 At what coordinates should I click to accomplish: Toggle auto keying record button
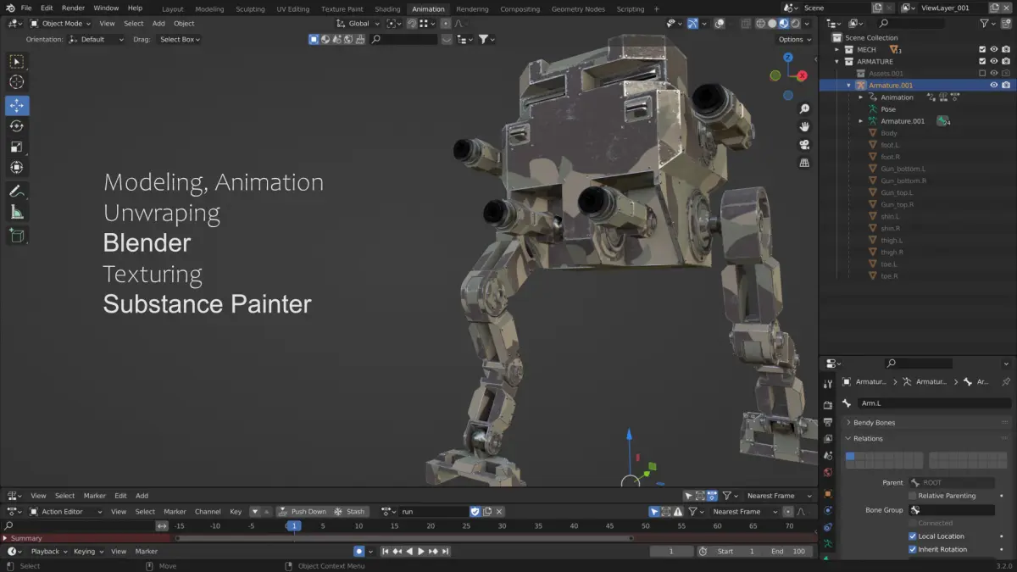358,552
